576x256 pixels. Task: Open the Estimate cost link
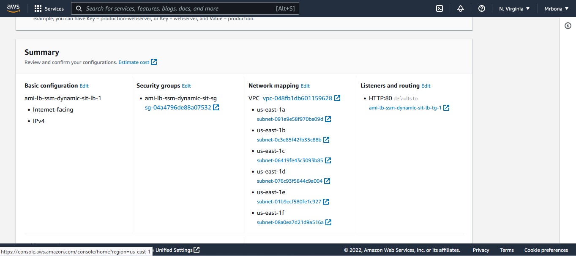pos(134,62)
